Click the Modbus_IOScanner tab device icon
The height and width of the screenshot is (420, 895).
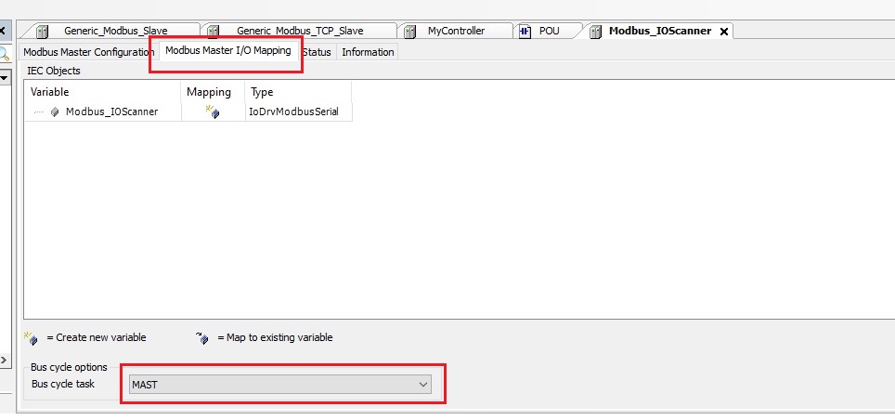[x=595, y=31]
